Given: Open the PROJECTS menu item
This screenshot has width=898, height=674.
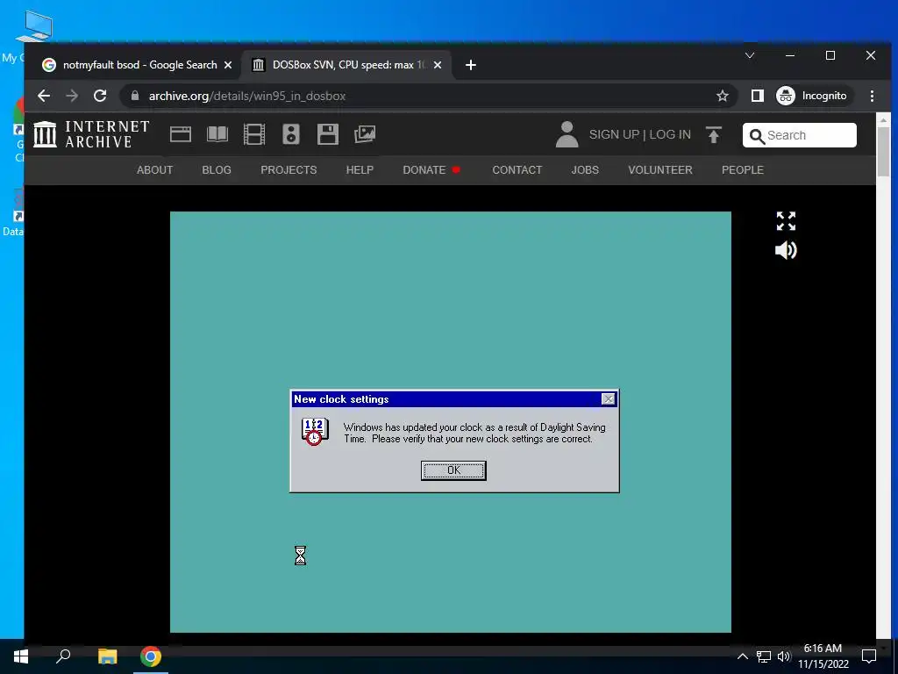Looking at the screenshot, I should coord(289,170).
